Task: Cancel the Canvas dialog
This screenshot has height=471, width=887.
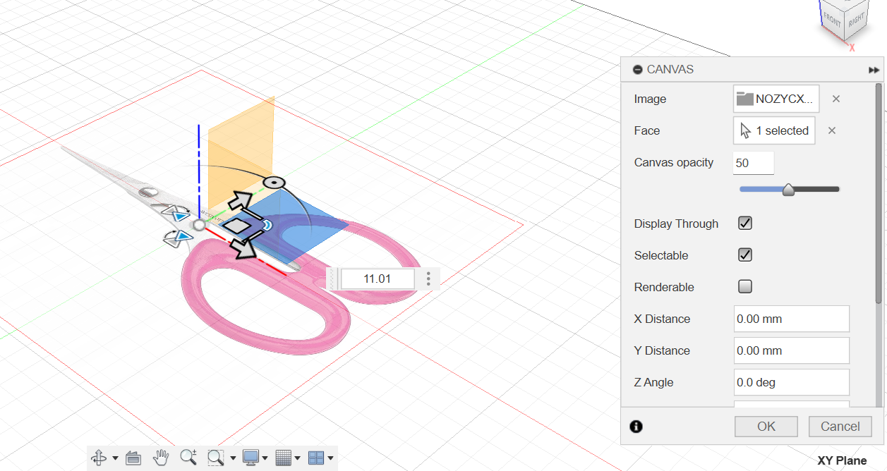Action: [x=840, y=426]
